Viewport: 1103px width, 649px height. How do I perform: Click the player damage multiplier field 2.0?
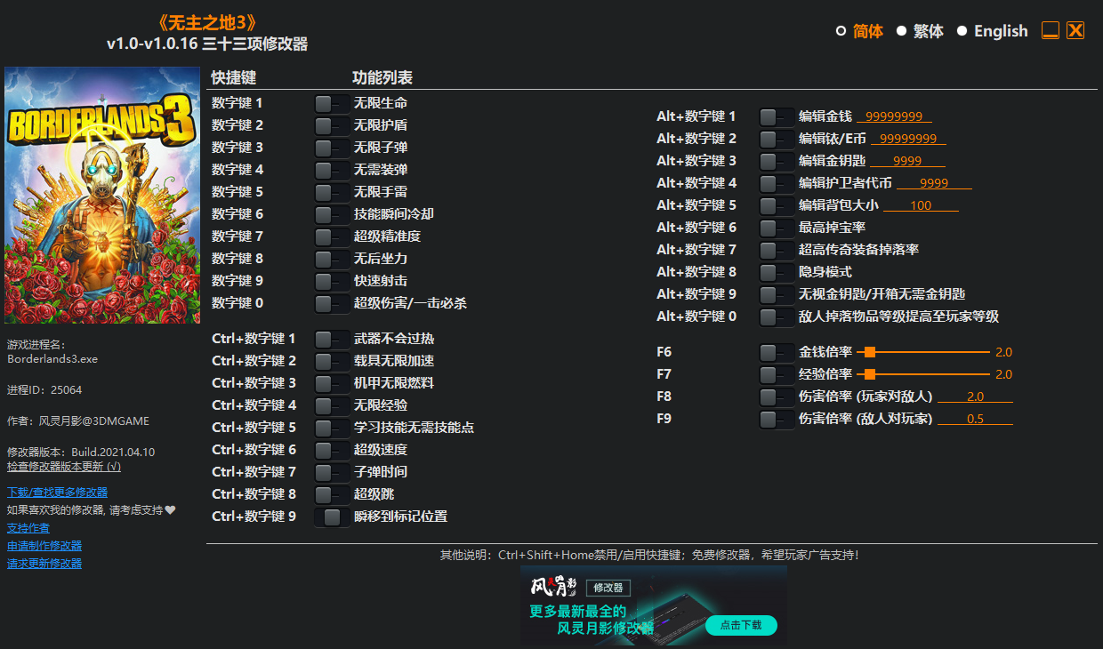975,397
